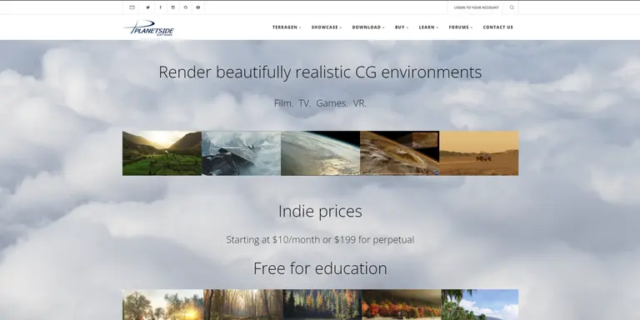Screen dimensions: 640x320
Task: Open the red and orange foliage thumbnail
Action: (x=402, y=304)
